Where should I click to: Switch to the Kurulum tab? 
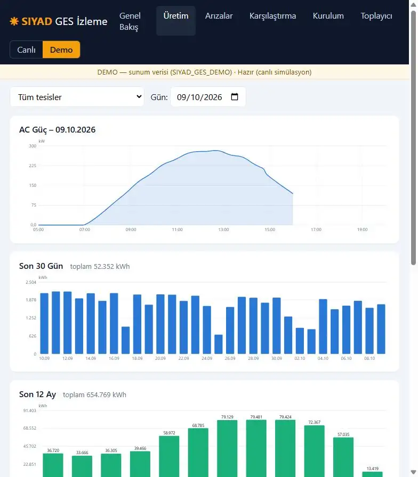click(328, 16)
